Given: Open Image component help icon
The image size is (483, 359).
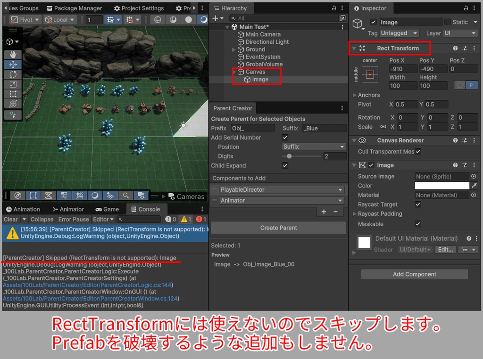Looking at the screenshot, I should point(455,165).
